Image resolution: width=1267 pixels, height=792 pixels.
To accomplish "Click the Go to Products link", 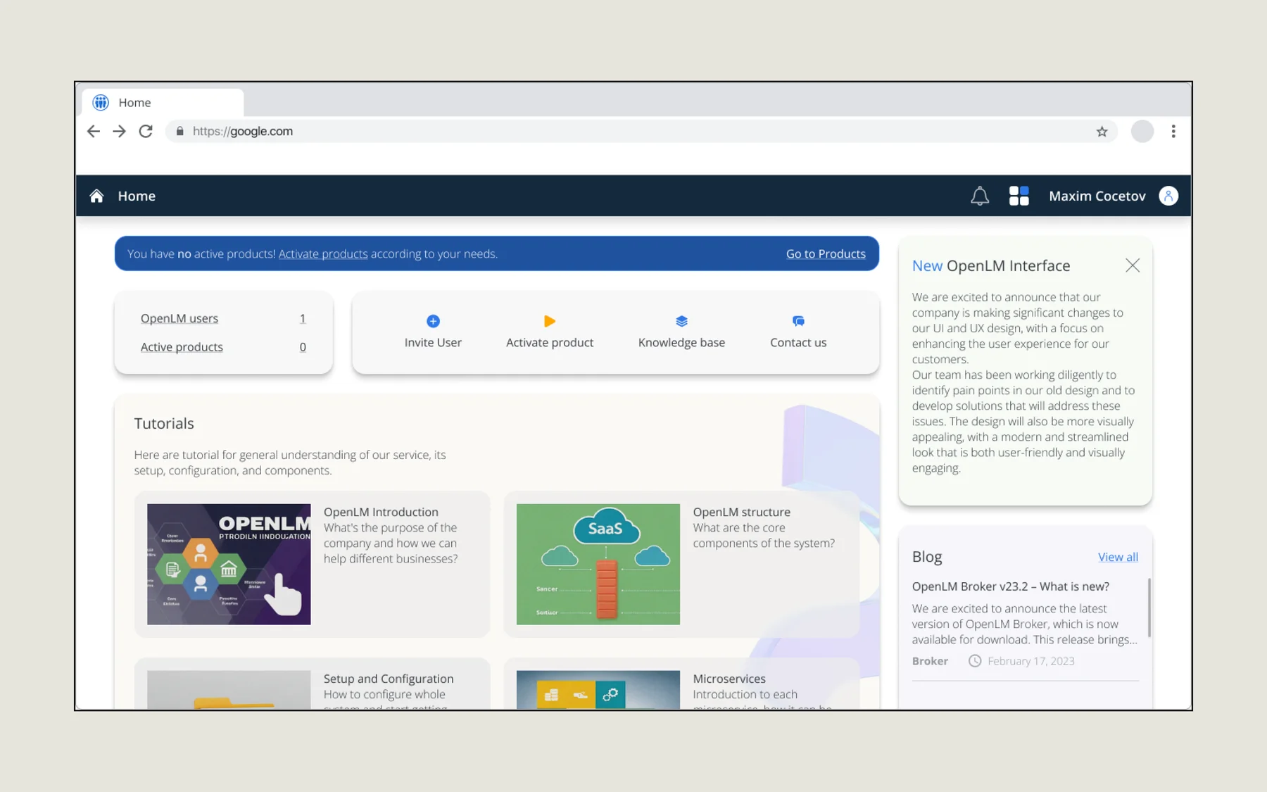I will point(826,254).
